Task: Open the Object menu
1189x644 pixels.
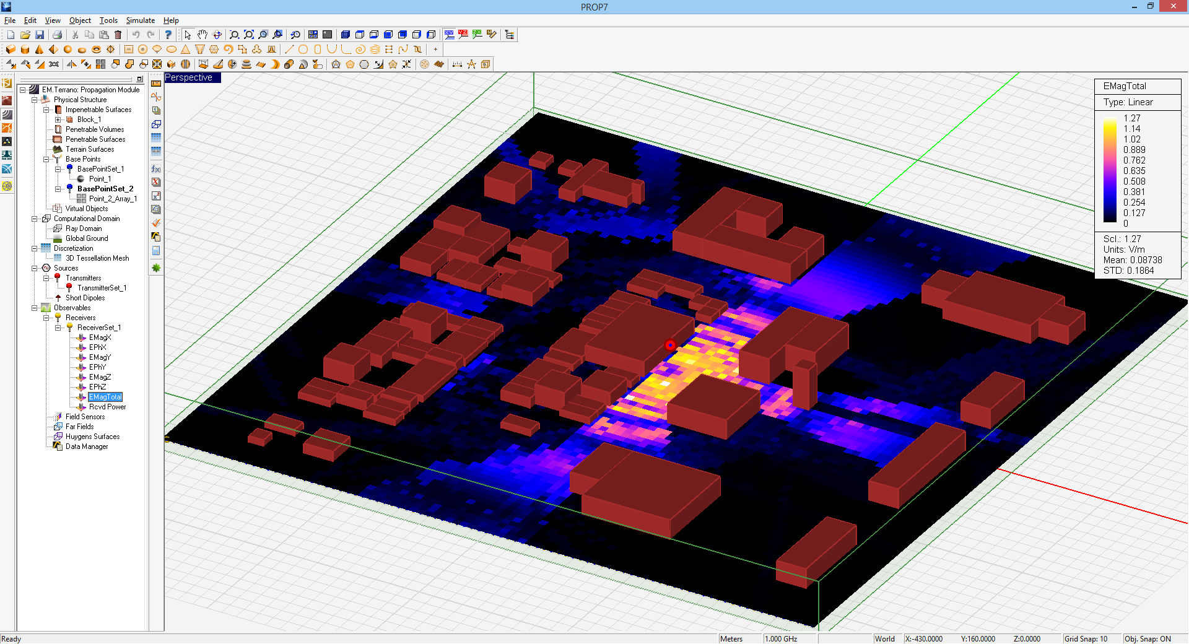Action: (x=80, y=20)
